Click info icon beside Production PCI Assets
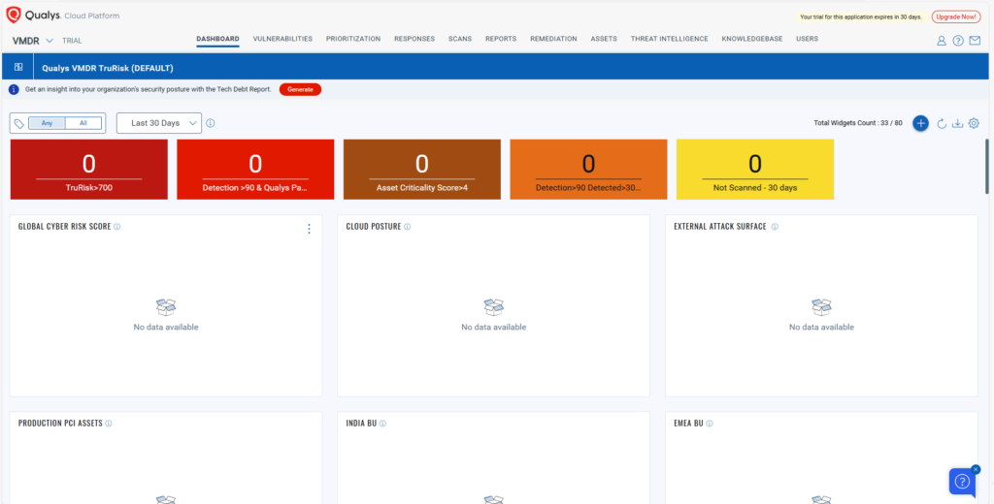 pyautogui.click(x=109, y=424)
